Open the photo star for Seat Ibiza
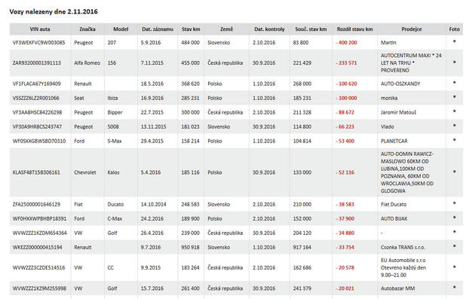Image resolution: width=475 pixels, height=299 pixels. (x=454, y=97)
